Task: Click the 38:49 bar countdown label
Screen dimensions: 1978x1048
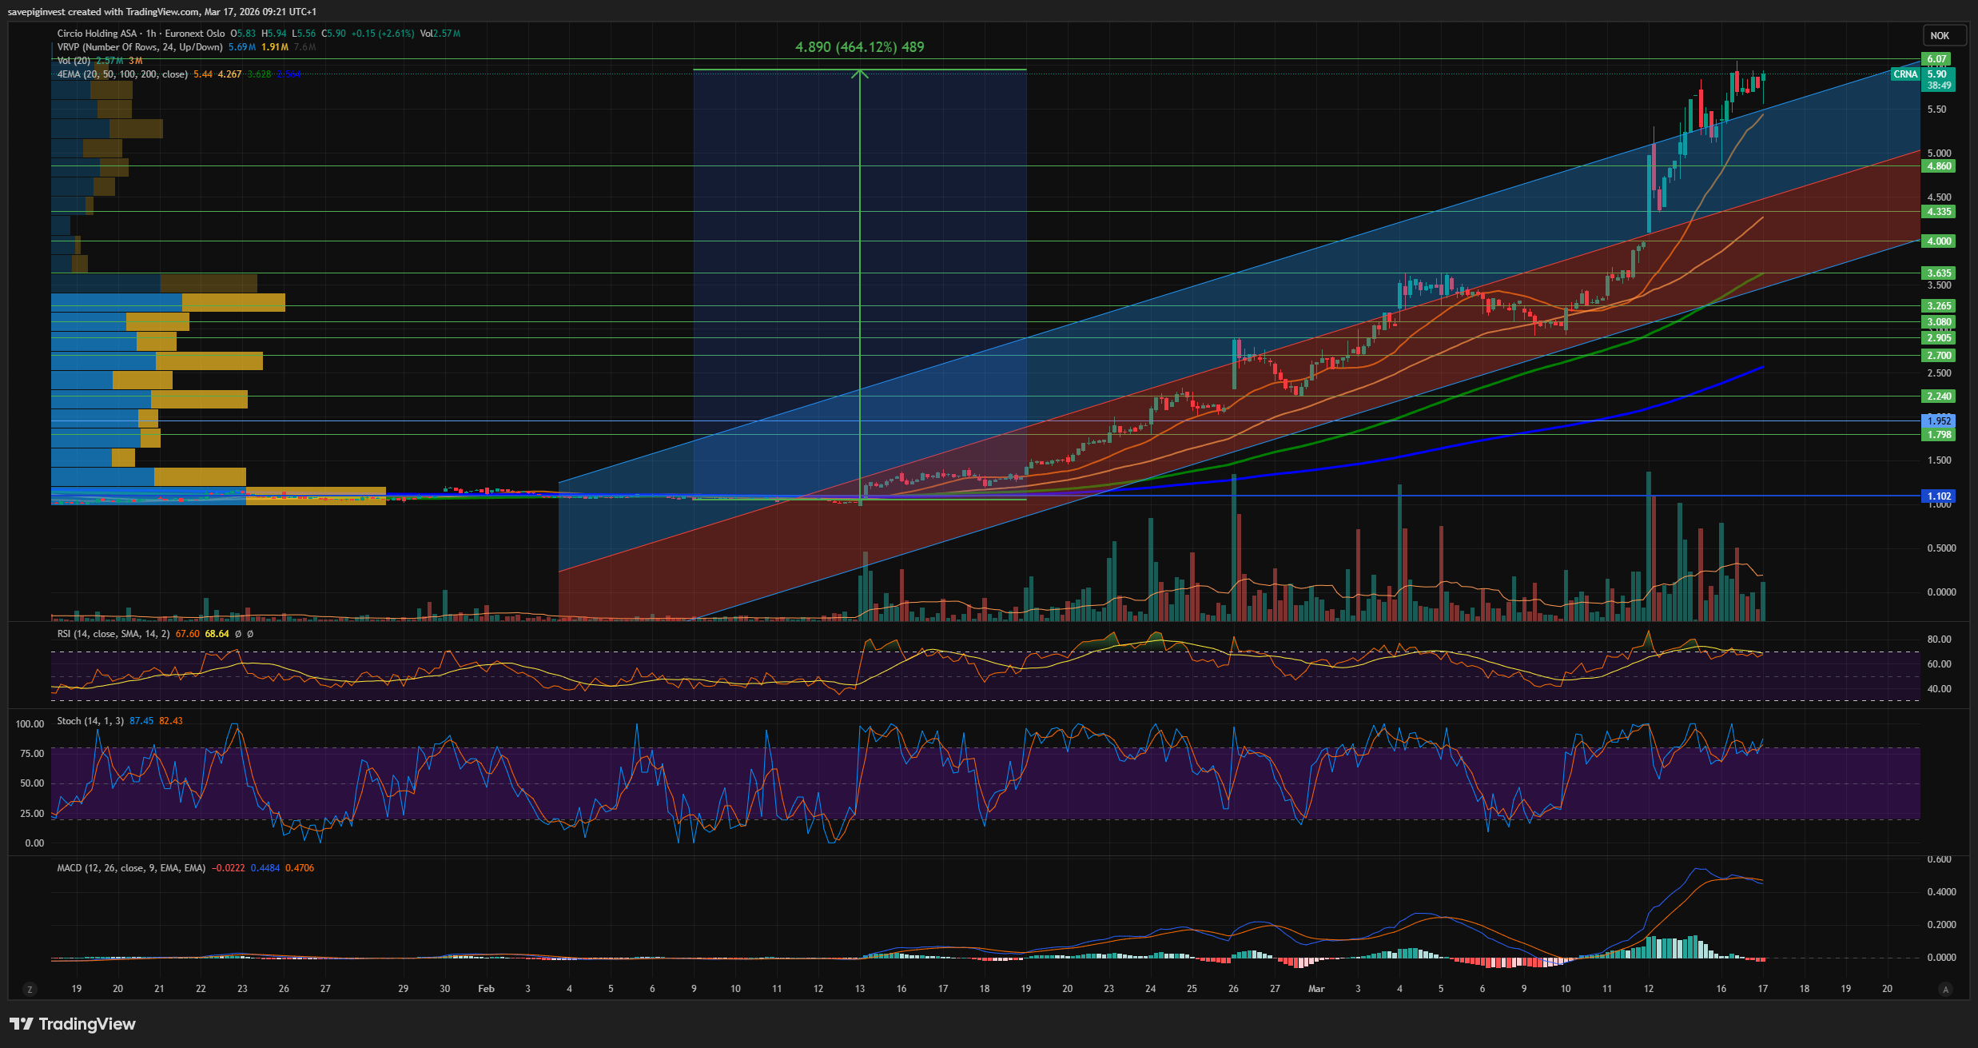Action: pyautogui.click(x=1939, y=86)
